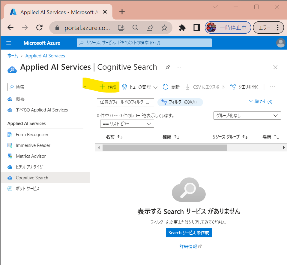
Task: Click the portal.azure.com address bar
Action: click(x=87, y=28)
